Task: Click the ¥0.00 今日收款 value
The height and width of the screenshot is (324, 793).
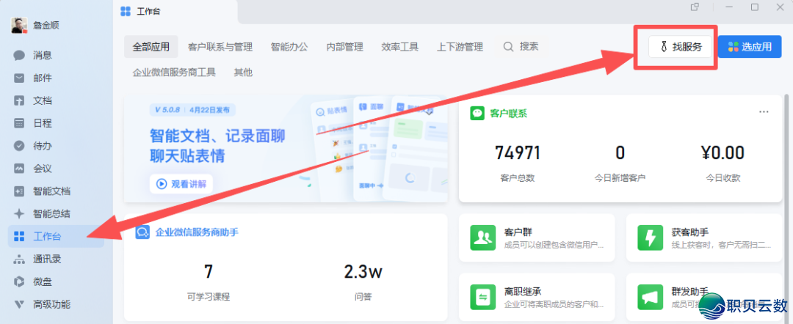Action: [723, 152]
